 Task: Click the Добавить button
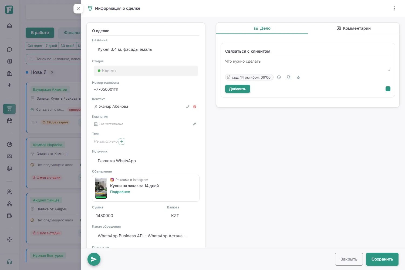click(238, 89)
